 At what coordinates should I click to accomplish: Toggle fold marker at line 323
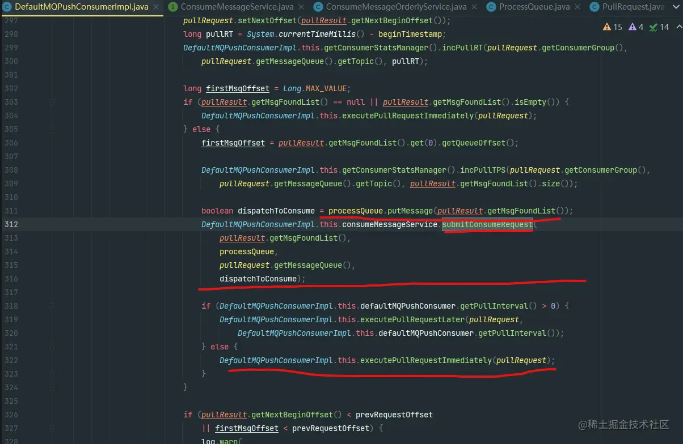point(52,374)
